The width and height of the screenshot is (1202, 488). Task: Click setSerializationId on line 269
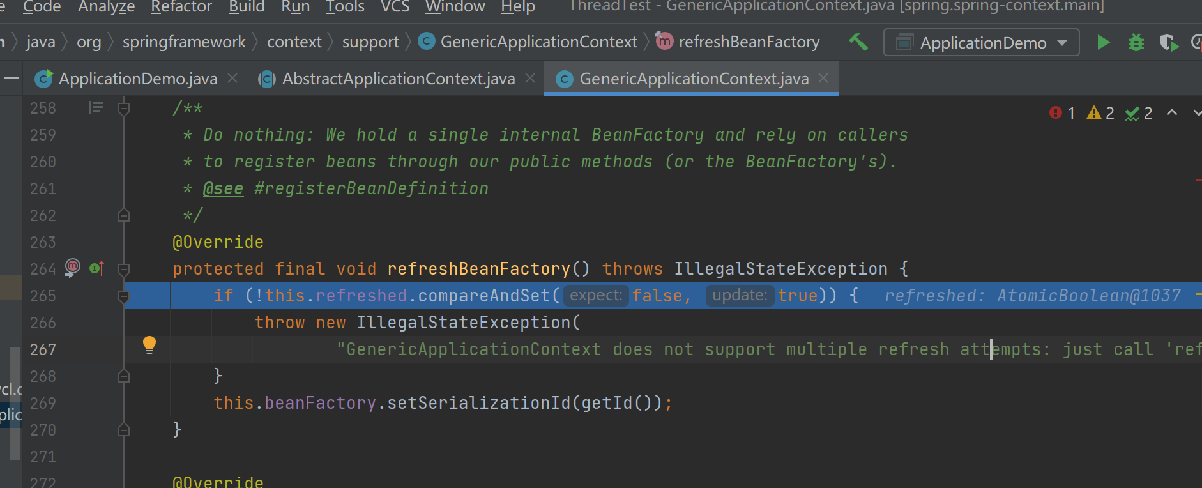[x=479, y=403]
